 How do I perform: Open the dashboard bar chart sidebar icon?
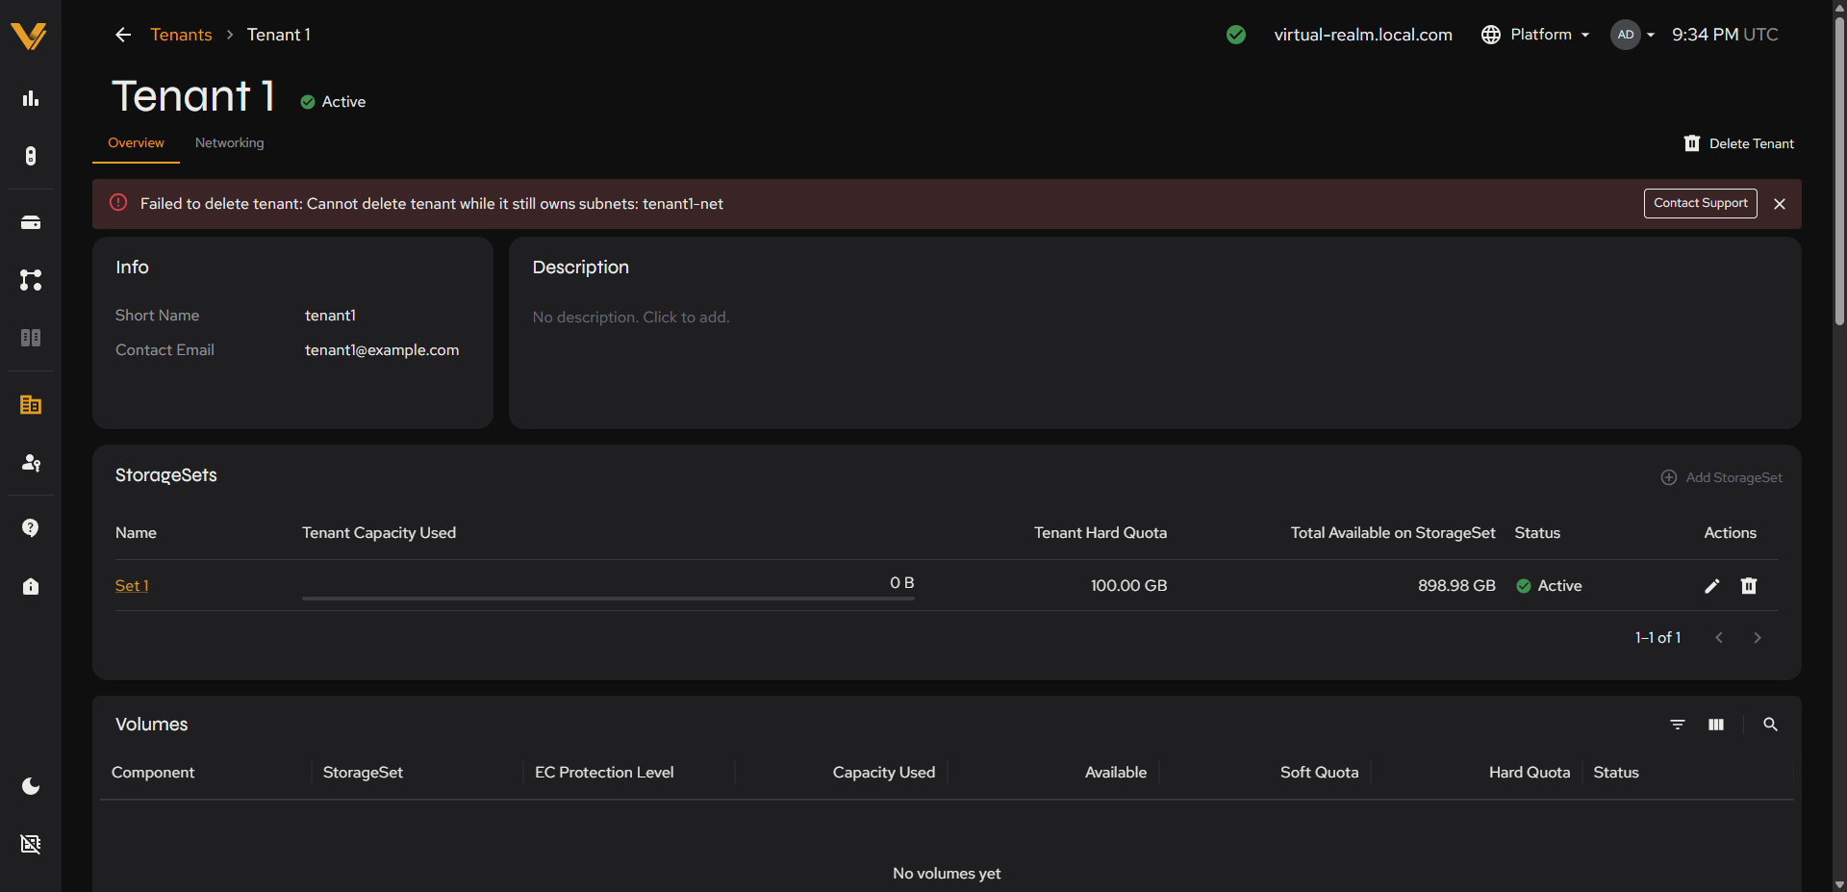coord(31,98)
